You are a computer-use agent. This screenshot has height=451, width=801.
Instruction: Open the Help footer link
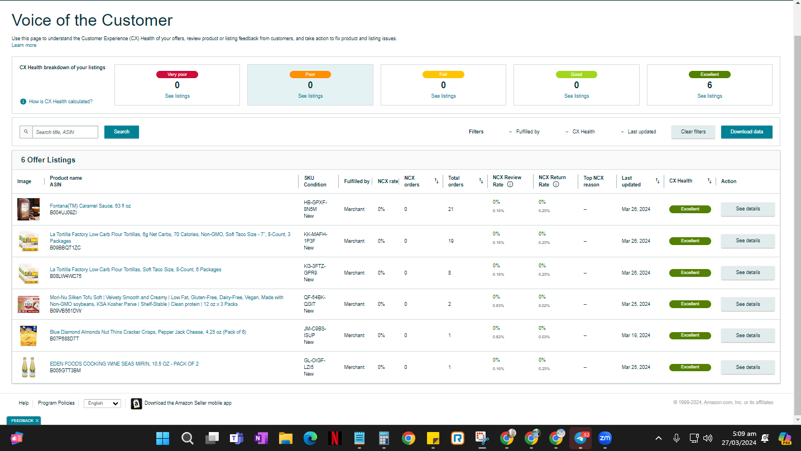click(x=23, y=403)
